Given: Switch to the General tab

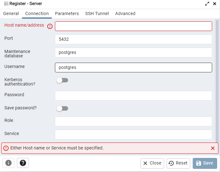Looking at the screenshot, I should click(x=11, y=13).
